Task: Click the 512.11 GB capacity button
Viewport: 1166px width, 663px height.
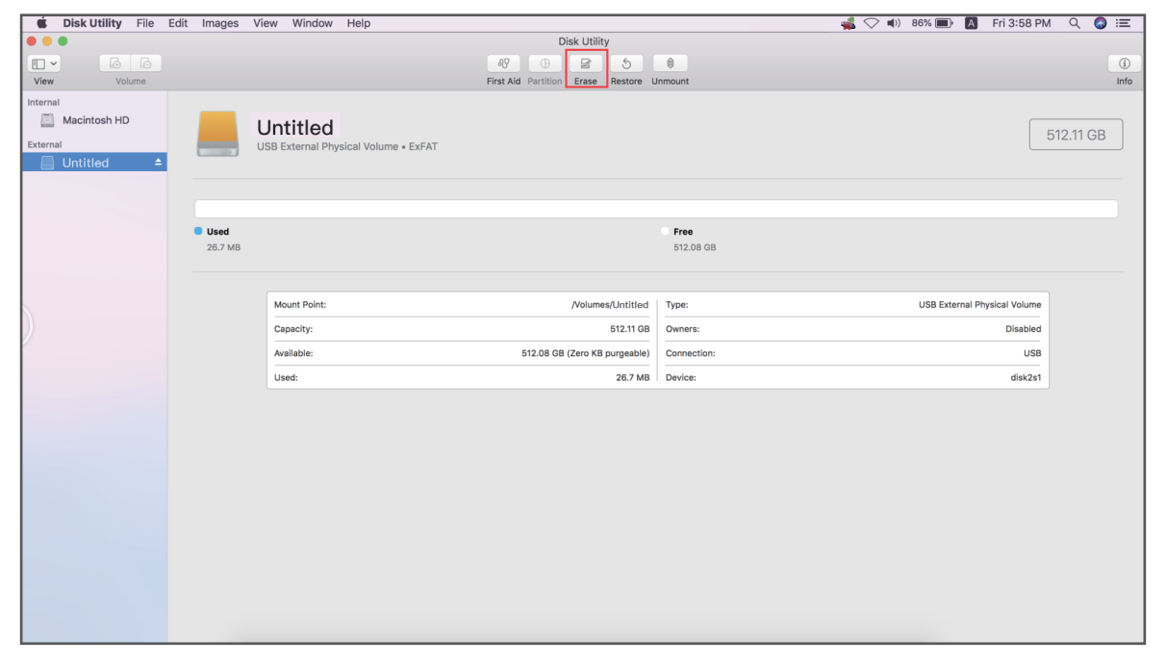Action: (x=1076, y=135)
